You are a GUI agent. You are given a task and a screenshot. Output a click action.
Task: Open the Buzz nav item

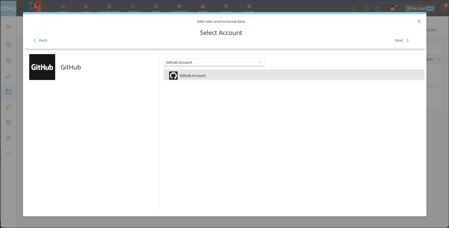(x=156, y=8)
